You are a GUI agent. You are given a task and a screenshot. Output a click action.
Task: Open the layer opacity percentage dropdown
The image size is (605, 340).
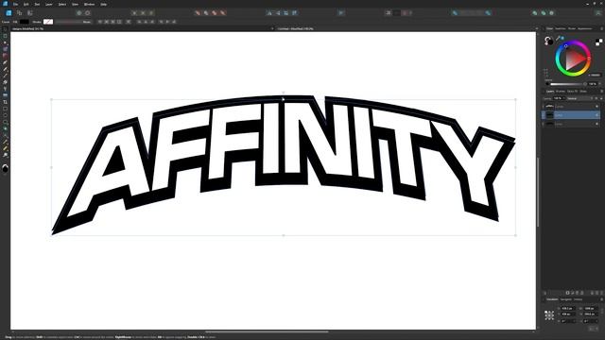pos(559,98)
